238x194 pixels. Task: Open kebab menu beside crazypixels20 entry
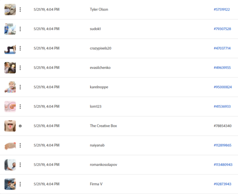click(x=20, y=48)
